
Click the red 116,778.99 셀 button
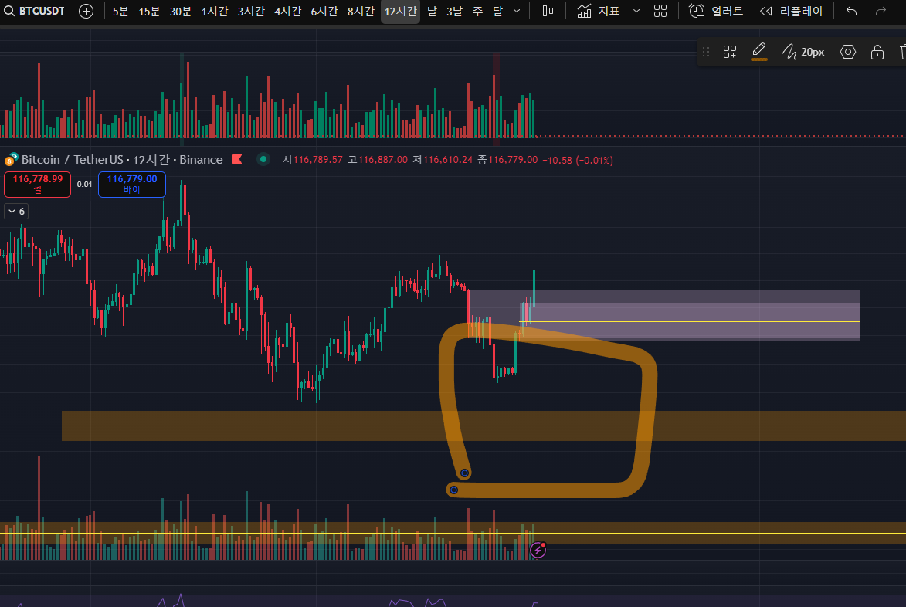(38, 185)
